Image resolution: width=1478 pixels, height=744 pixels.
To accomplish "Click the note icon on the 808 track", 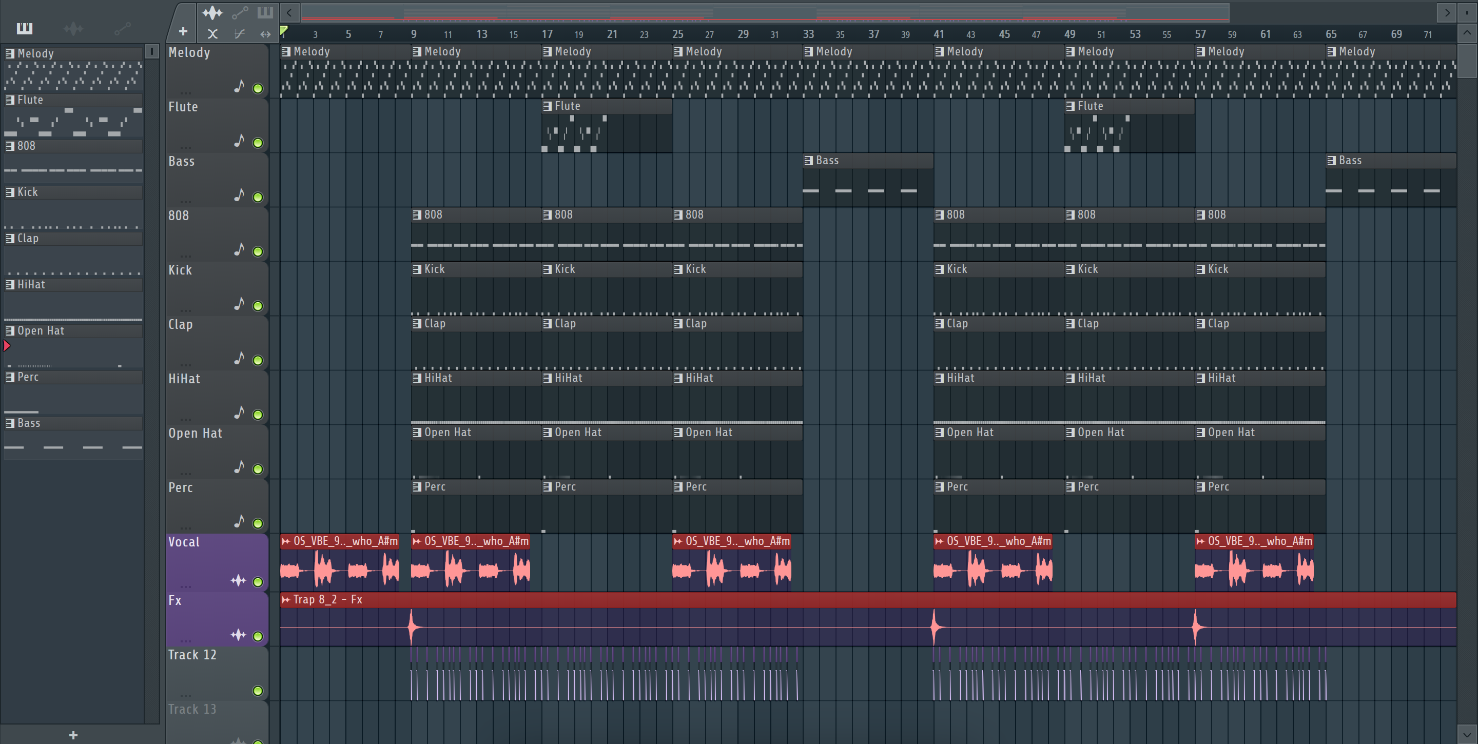I will (x=239, y=249).
